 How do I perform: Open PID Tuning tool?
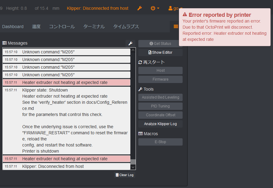click(160, 106)
